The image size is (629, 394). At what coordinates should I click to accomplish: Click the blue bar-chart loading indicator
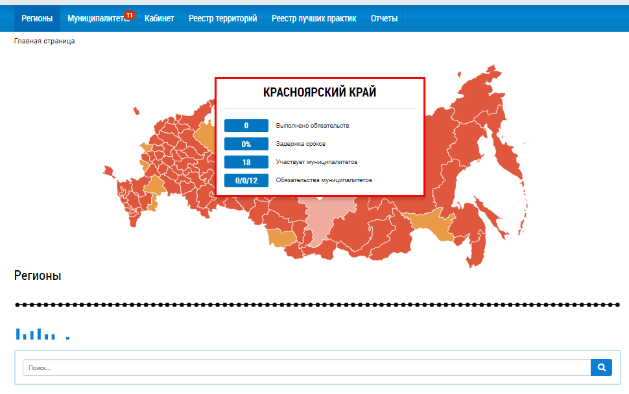(x=43, y=334)
